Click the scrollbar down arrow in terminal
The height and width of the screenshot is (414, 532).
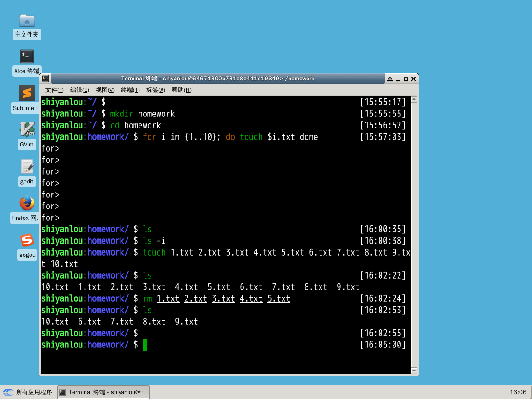point(414,371)
